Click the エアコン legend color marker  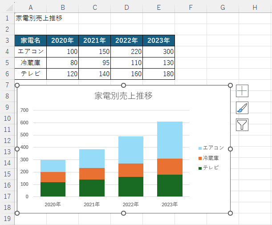point(200,148)
